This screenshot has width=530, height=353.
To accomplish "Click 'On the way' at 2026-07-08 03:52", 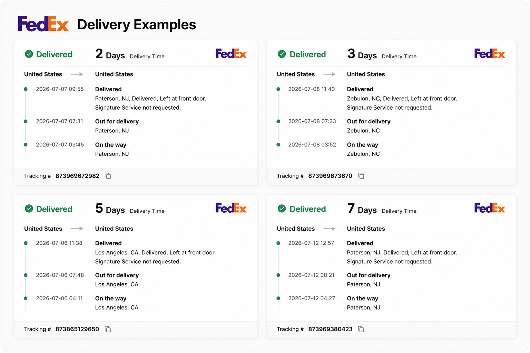I will (363, 145).
